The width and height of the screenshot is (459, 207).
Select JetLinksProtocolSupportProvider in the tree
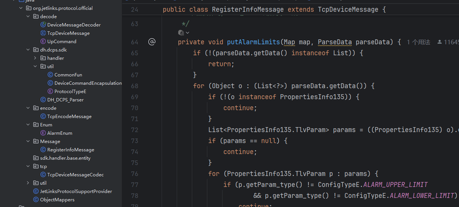tap(76, 192)
